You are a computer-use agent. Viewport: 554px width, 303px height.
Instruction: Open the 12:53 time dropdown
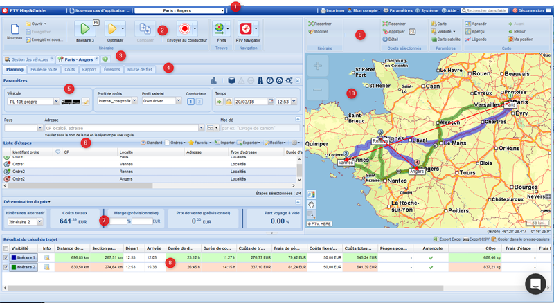click(293, 102)
